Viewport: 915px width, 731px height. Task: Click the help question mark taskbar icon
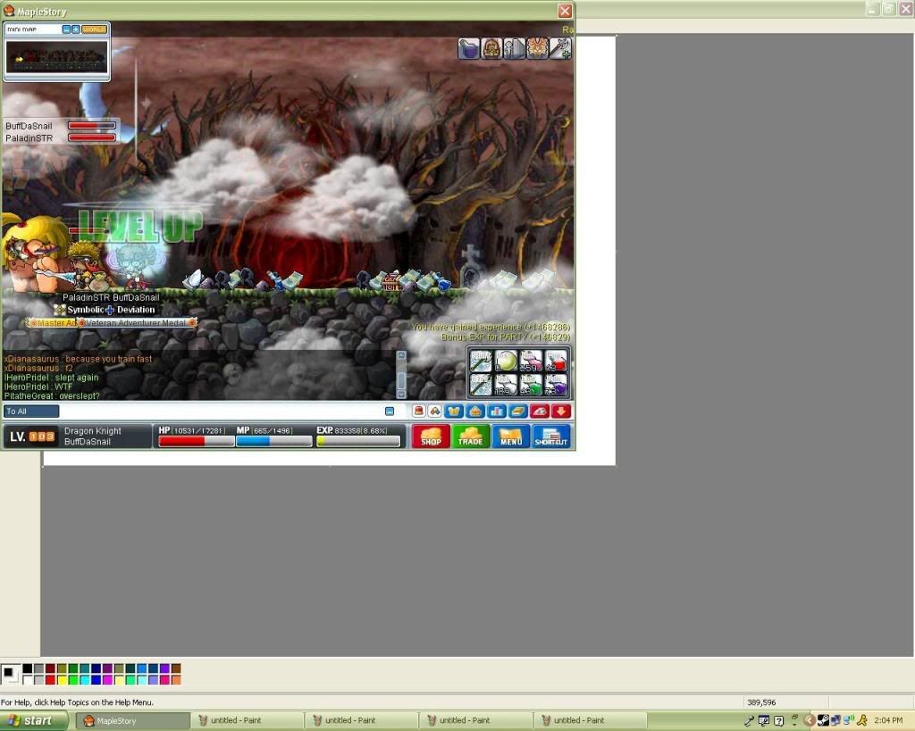[778, 721]
